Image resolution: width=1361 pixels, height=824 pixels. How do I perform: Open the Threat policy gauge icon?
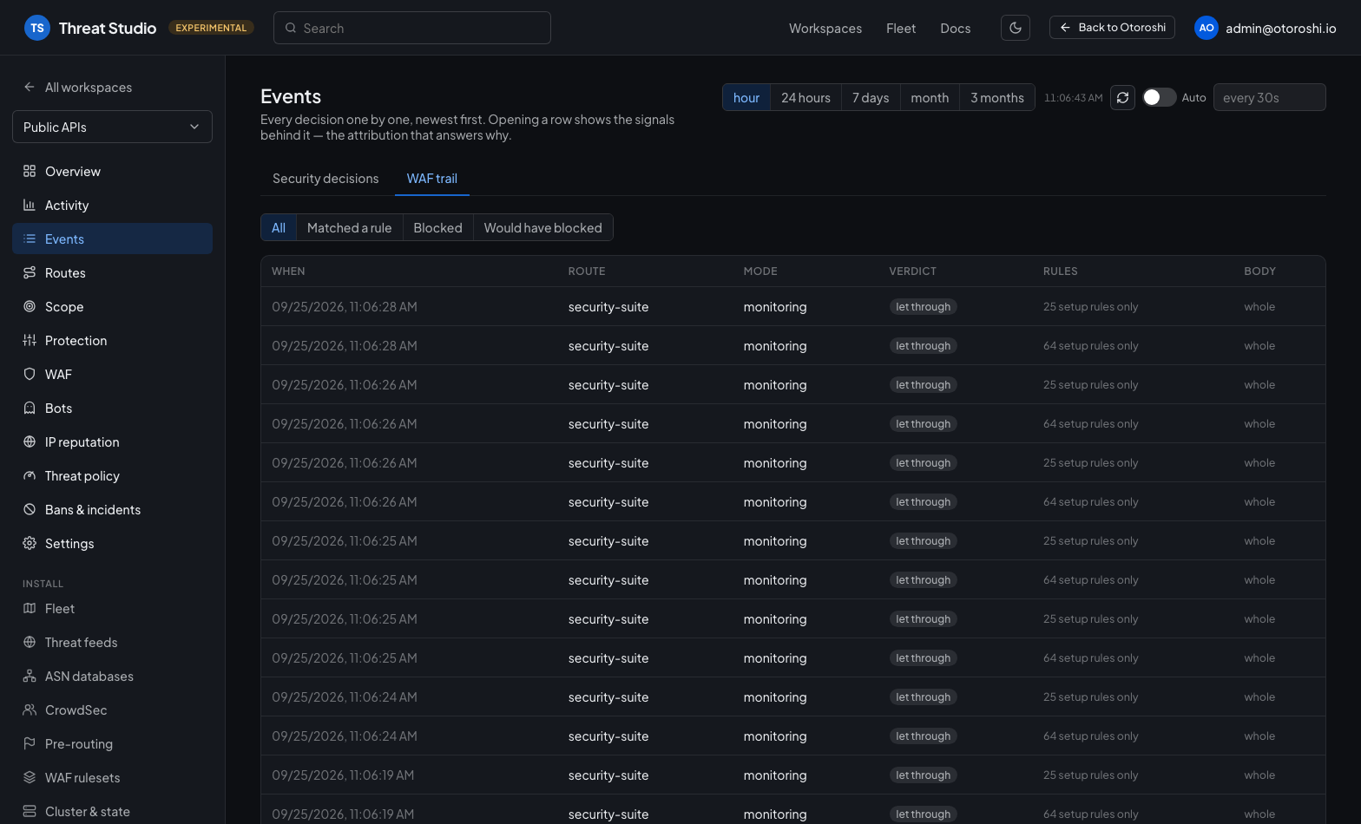(x=30, y=475)
